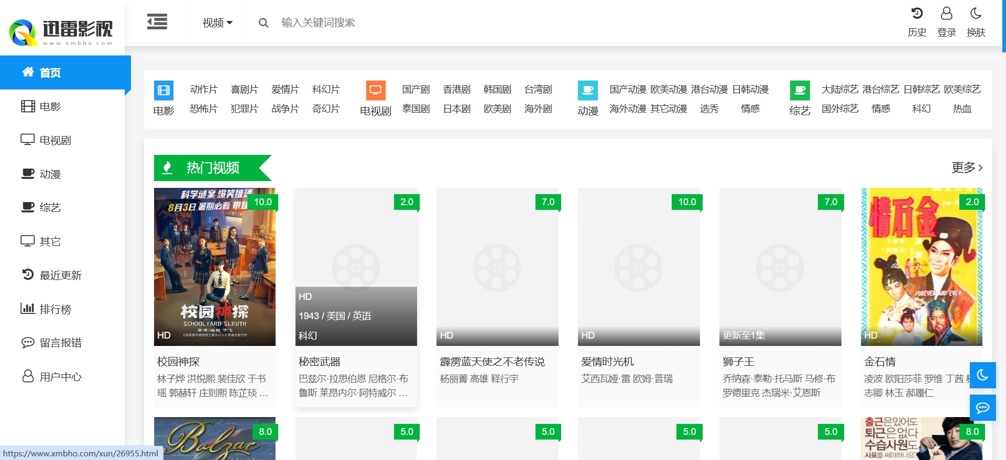Open the floating chat message button
The height and width of the screenshot is (460, 1006).
(982, 408)
